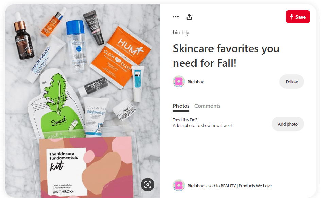Click the Sweet Chef kale mask
Image resolution: width=323 pixels, height=202 pixels.
tap(56, 105)
